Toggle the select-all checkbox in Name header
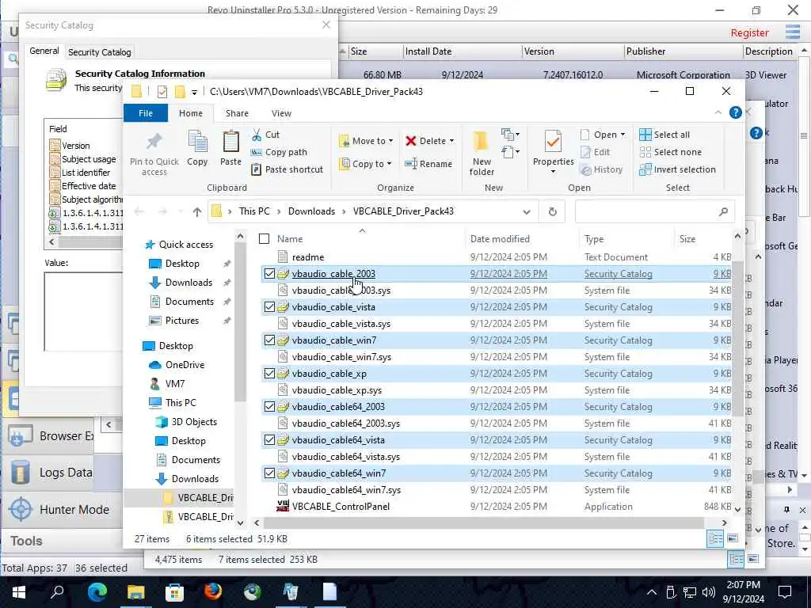This screenshot has height=608, width=811. (264, 238)
